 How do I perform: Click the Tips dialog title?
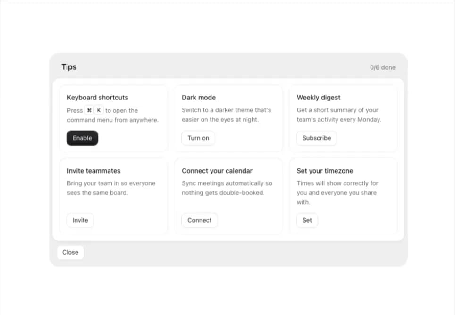point(69,67)
